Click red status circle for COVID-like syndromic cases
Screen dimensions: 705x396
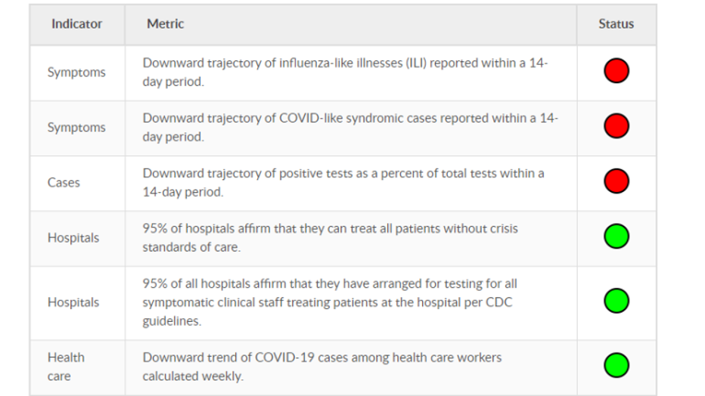point(616,125)
